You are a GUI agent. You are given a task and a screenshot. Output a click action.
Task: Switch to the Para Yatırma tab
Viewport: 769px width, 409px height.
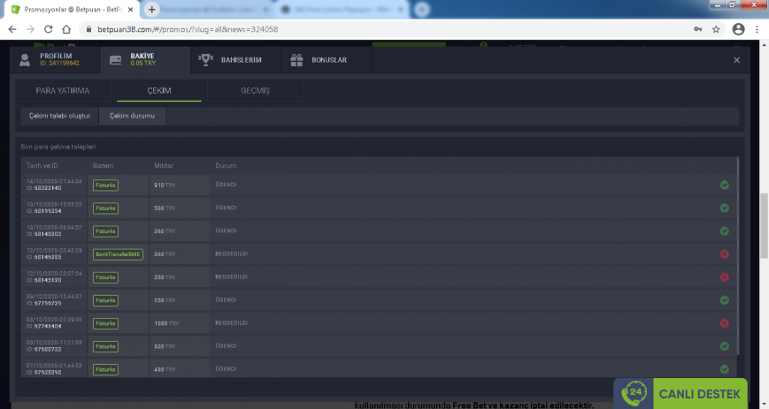(62, 91)
